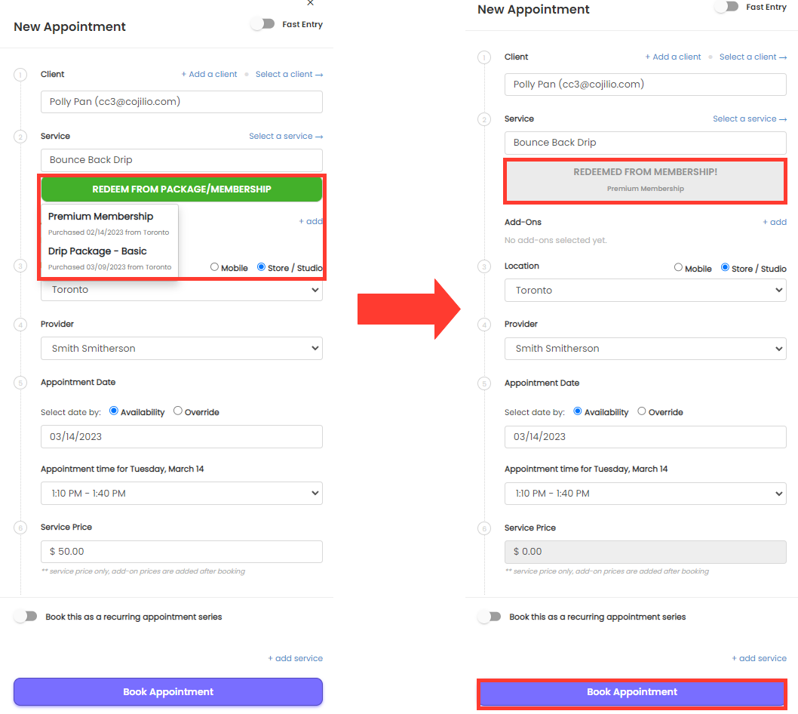Expand the Smith Smitherson provider dropdown on left
Viewport: 798px width, 714px height.
[x=182, y=349]
